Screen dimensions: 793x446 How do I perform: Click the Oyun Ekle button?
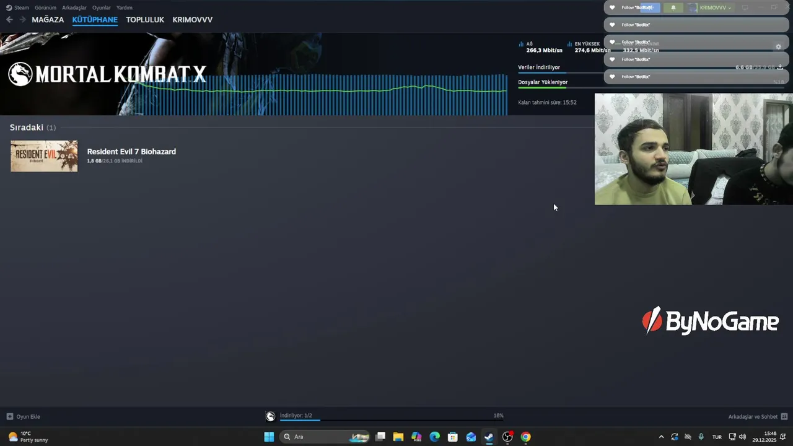point(24,417)
